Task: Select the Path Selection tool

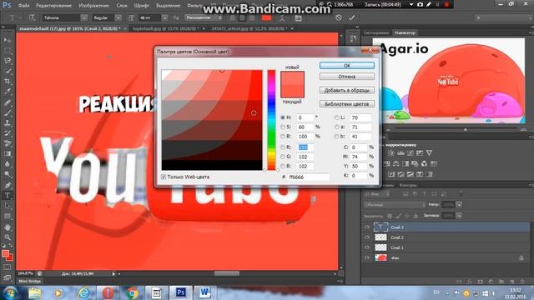Action: click(x=8, y=206)
